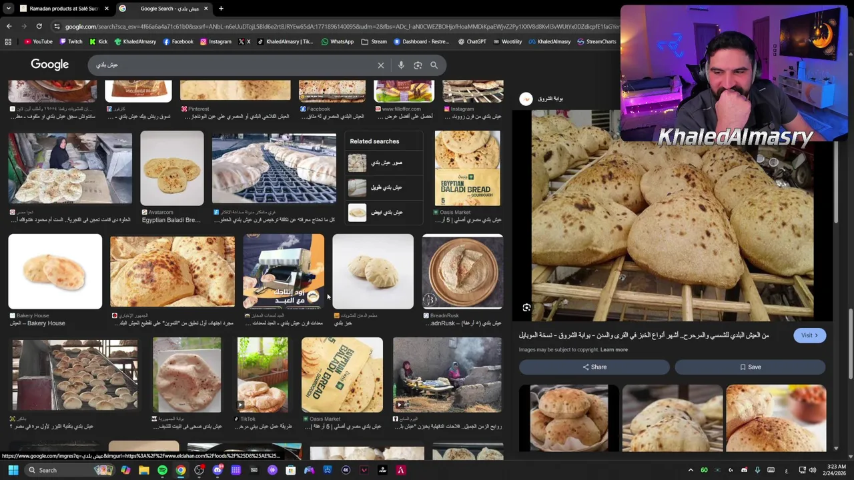Open the Windows Start menu
The image size is (854, 480).
point(13,470)
